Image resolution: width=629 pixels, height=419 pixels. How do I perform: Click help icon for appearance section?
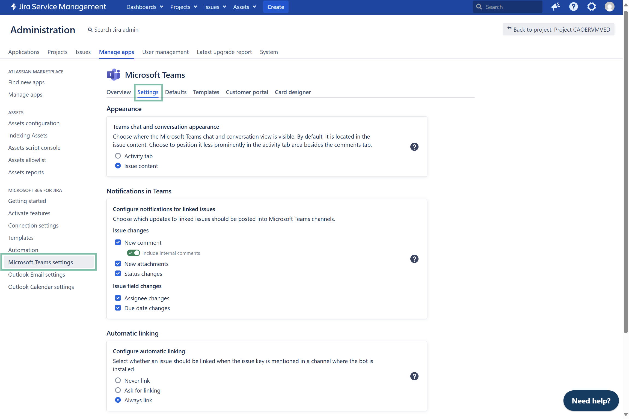pyautogui.click(x=414, y=147)
